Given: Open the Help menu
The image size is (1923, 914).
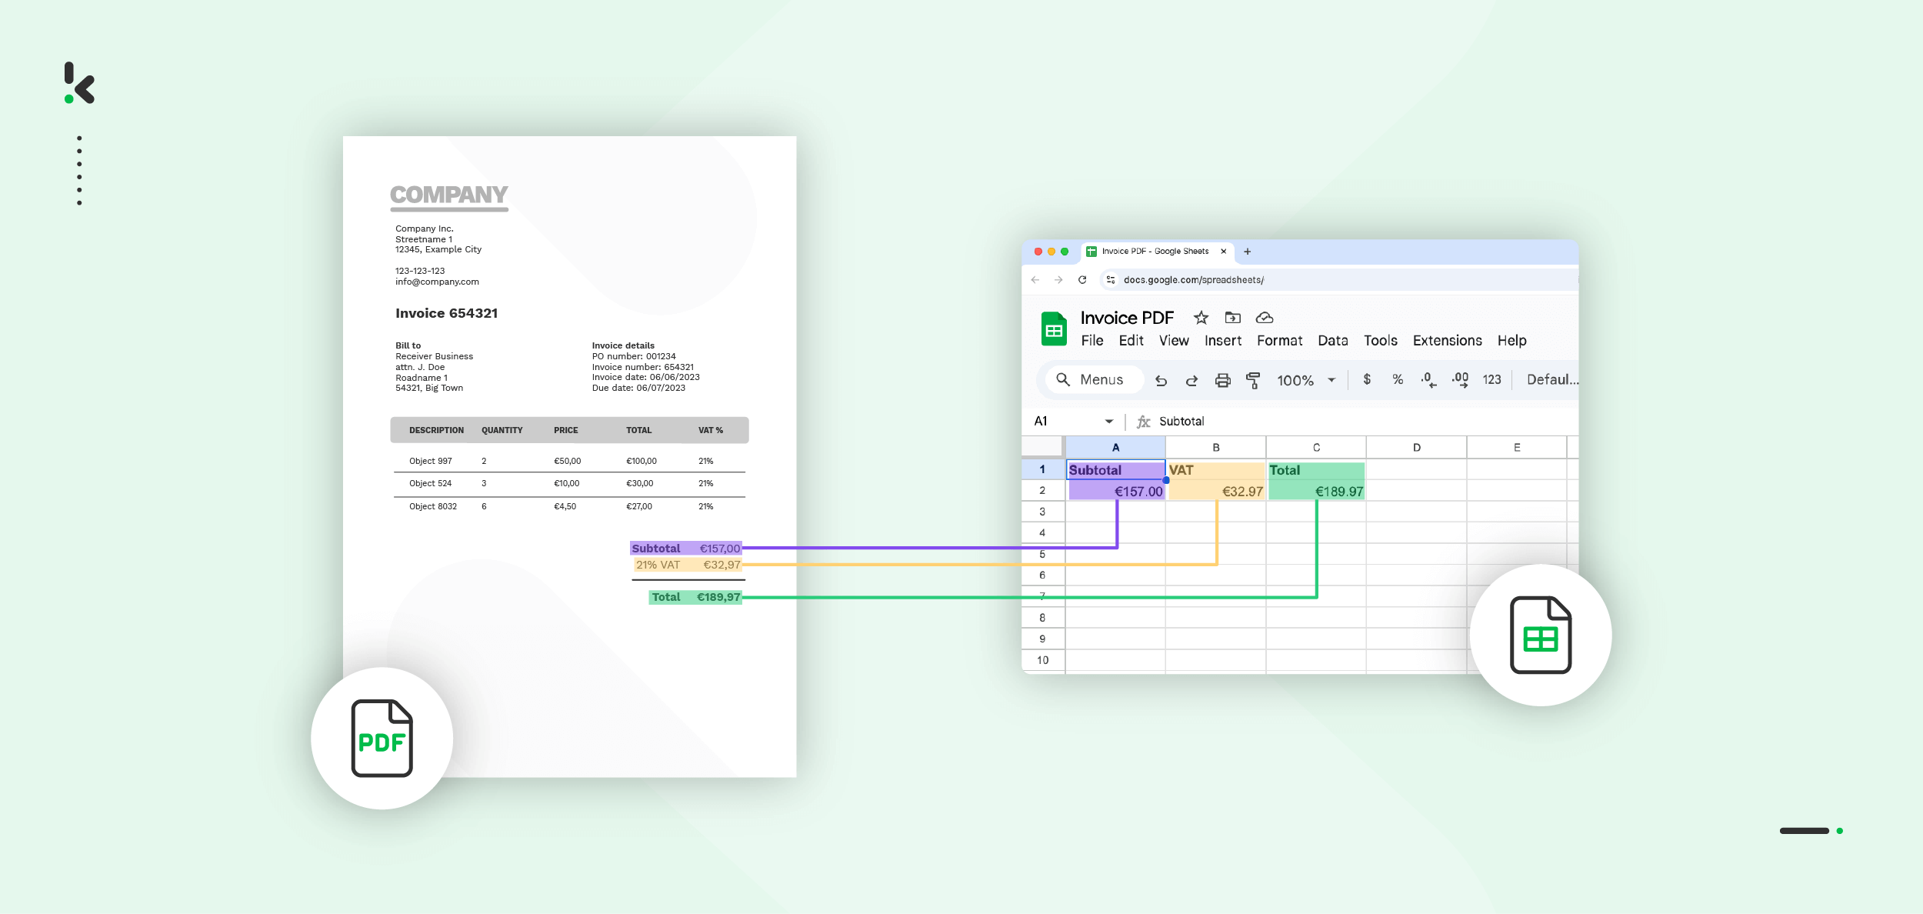Looking at the screenshot, I should 1511,341.
